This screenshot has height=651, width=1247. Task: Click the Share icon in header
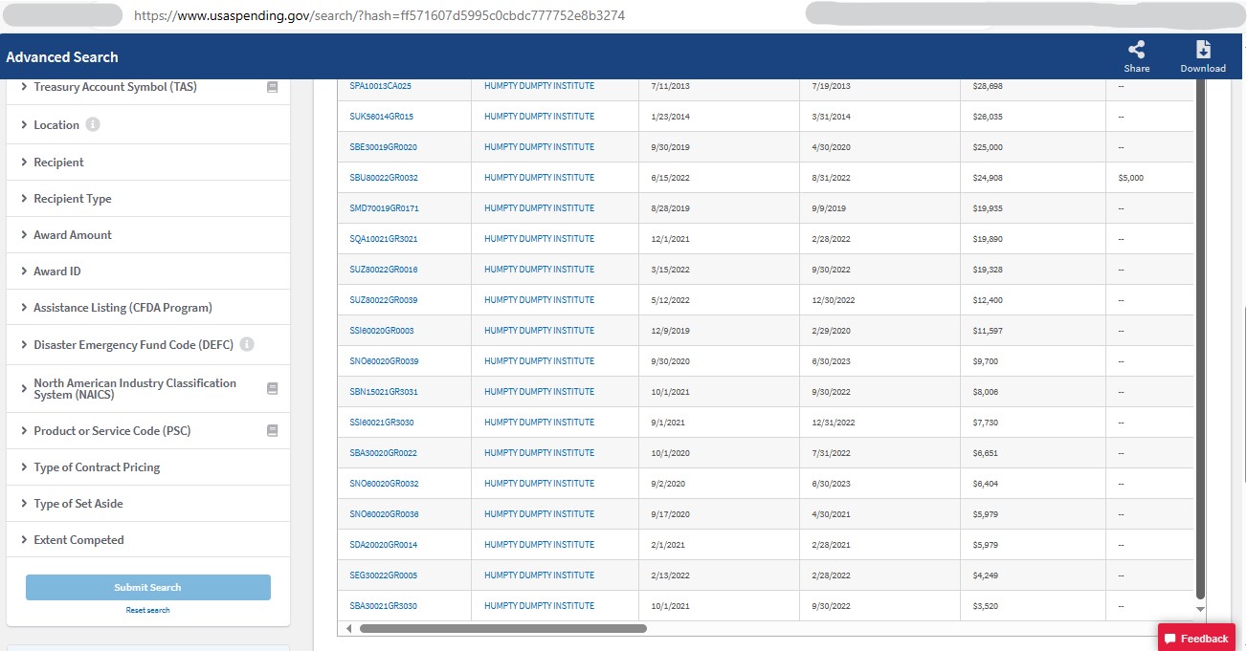1136,51
